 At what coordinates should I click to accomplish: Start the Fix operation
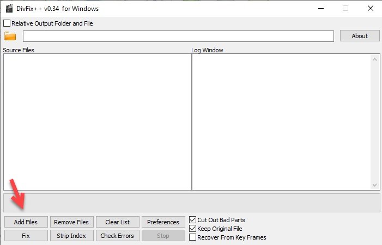click(x=26, y=236)
